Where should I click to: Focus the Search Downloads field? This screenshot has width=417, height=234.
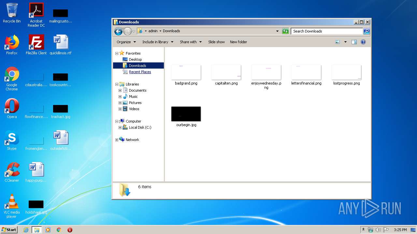(x=327, y=31)
